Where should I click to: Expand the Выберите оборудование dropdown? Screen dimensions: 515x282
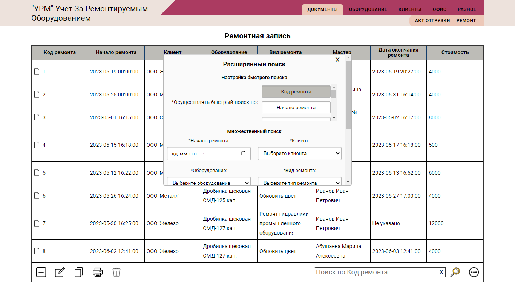(208, 181)
